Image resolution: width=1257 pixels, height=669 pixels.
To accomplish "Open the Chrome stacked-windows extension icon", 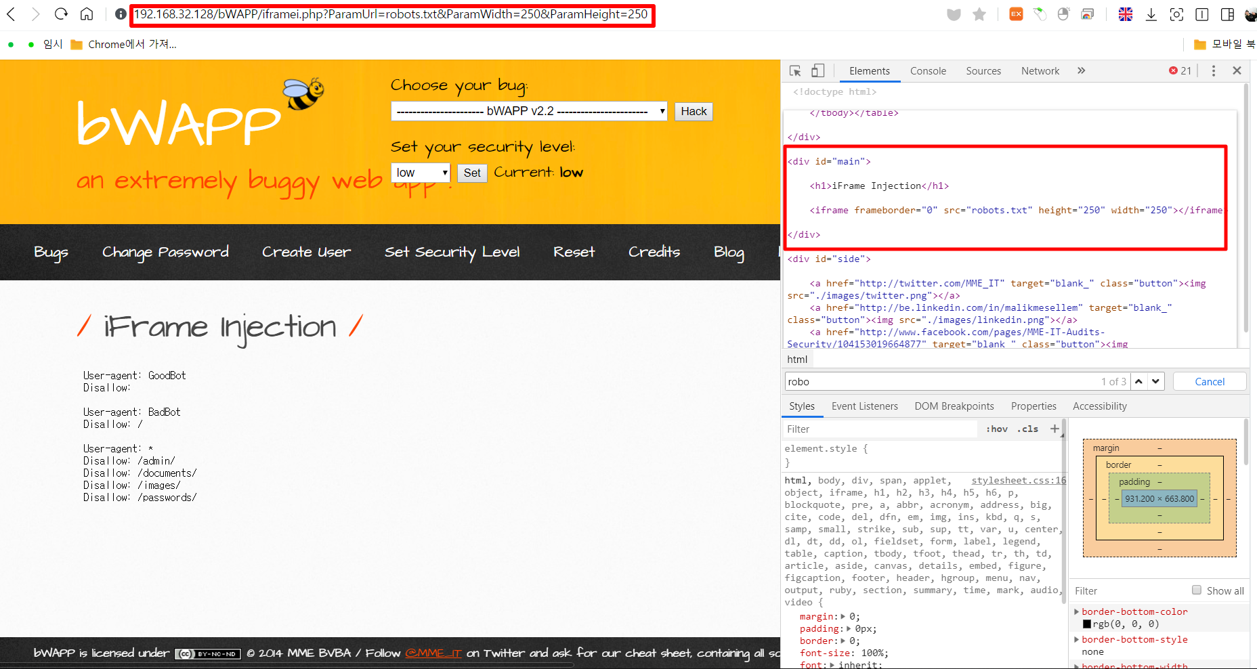I will [x=1088, y=14].
